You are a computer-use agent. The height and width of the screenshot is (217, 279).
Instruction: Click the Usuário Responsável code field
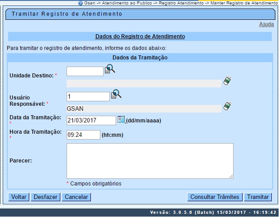(x=88, y=96)
